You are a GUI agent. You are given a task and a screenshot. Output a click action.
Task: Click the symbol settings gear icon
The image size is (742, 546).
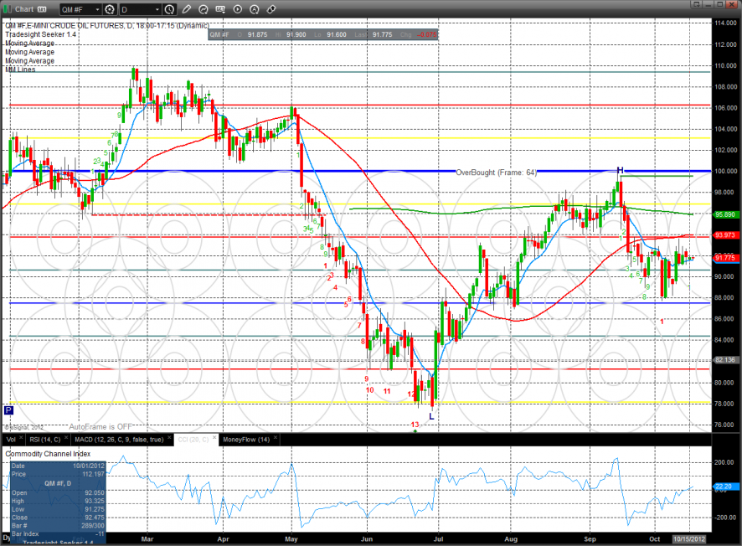point(109,9)
